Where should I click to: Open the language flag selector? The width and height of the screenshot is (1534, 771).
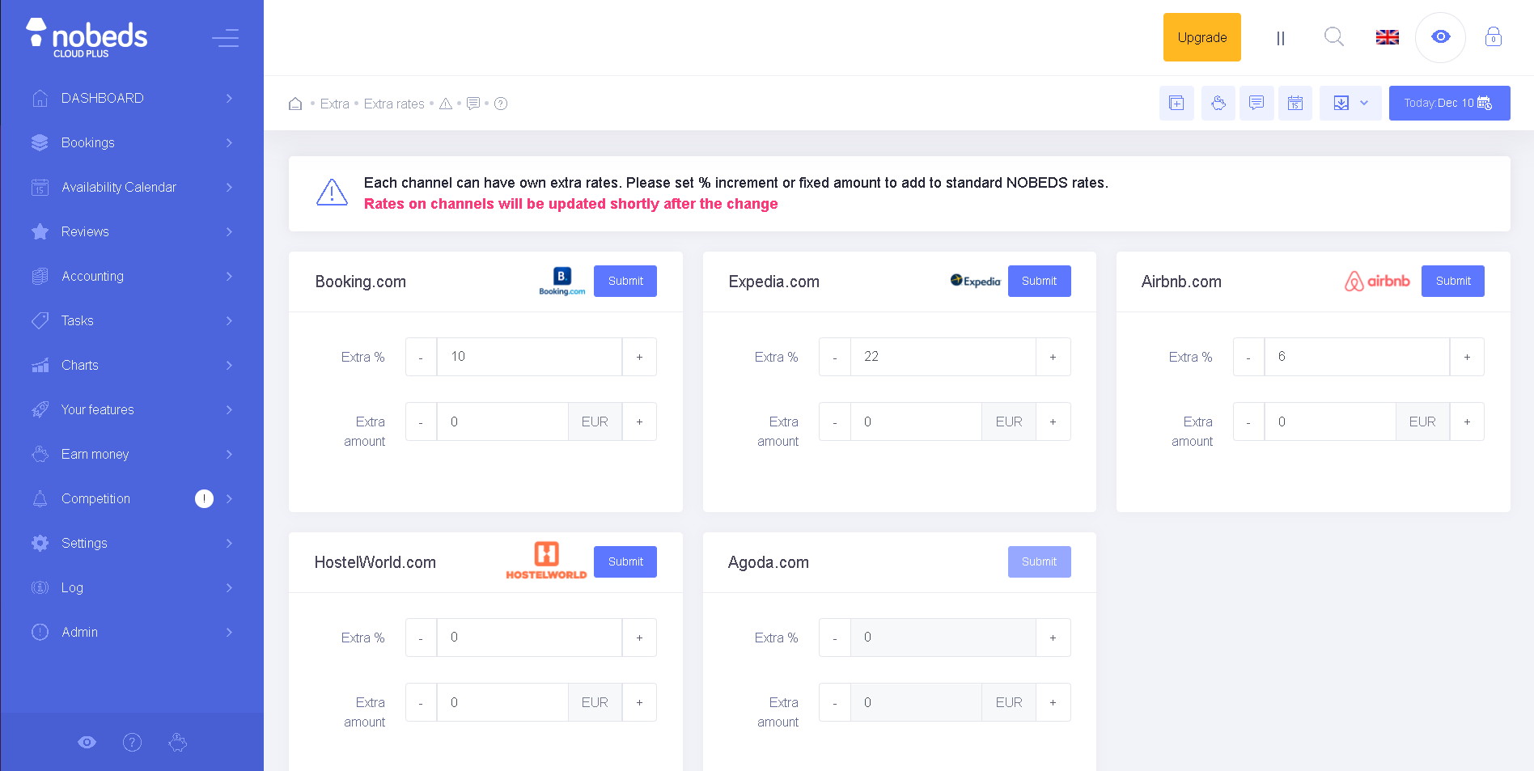[1387, 37]
